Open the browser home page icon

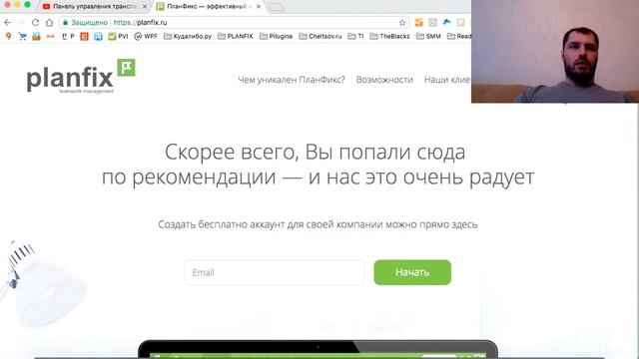49,22
